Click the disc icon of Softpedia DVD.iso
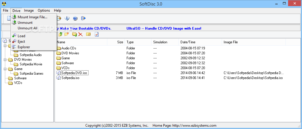The image size is (302, 129). (x=58, y=73)
